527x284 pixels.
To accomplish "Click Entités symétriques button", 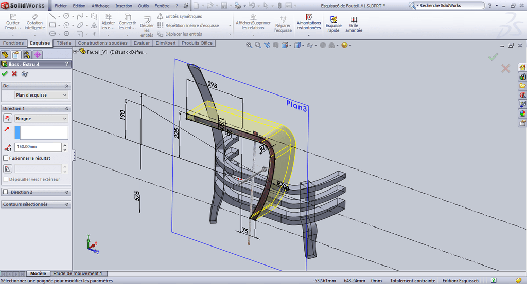I will click(x=180, y=16).
